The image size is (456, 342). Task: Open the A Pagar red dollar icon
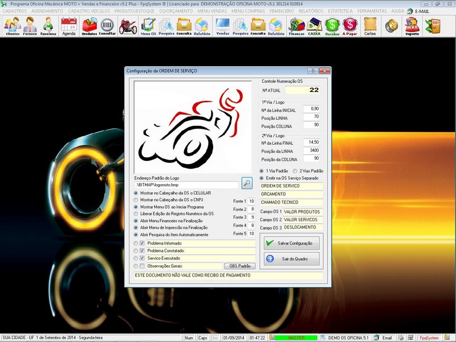[350, 26]
